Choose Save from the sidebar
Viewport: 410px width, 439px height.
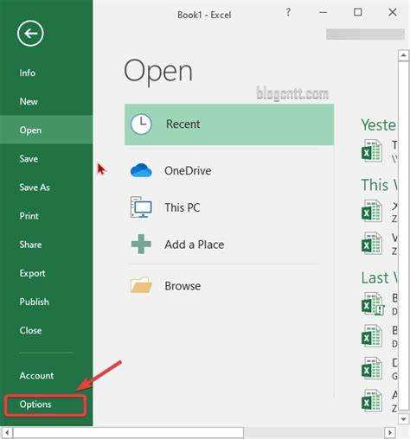(x=29, y=158)
